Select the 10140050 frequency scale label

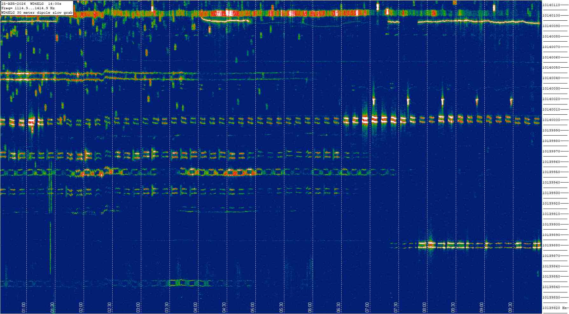(551, 68)
